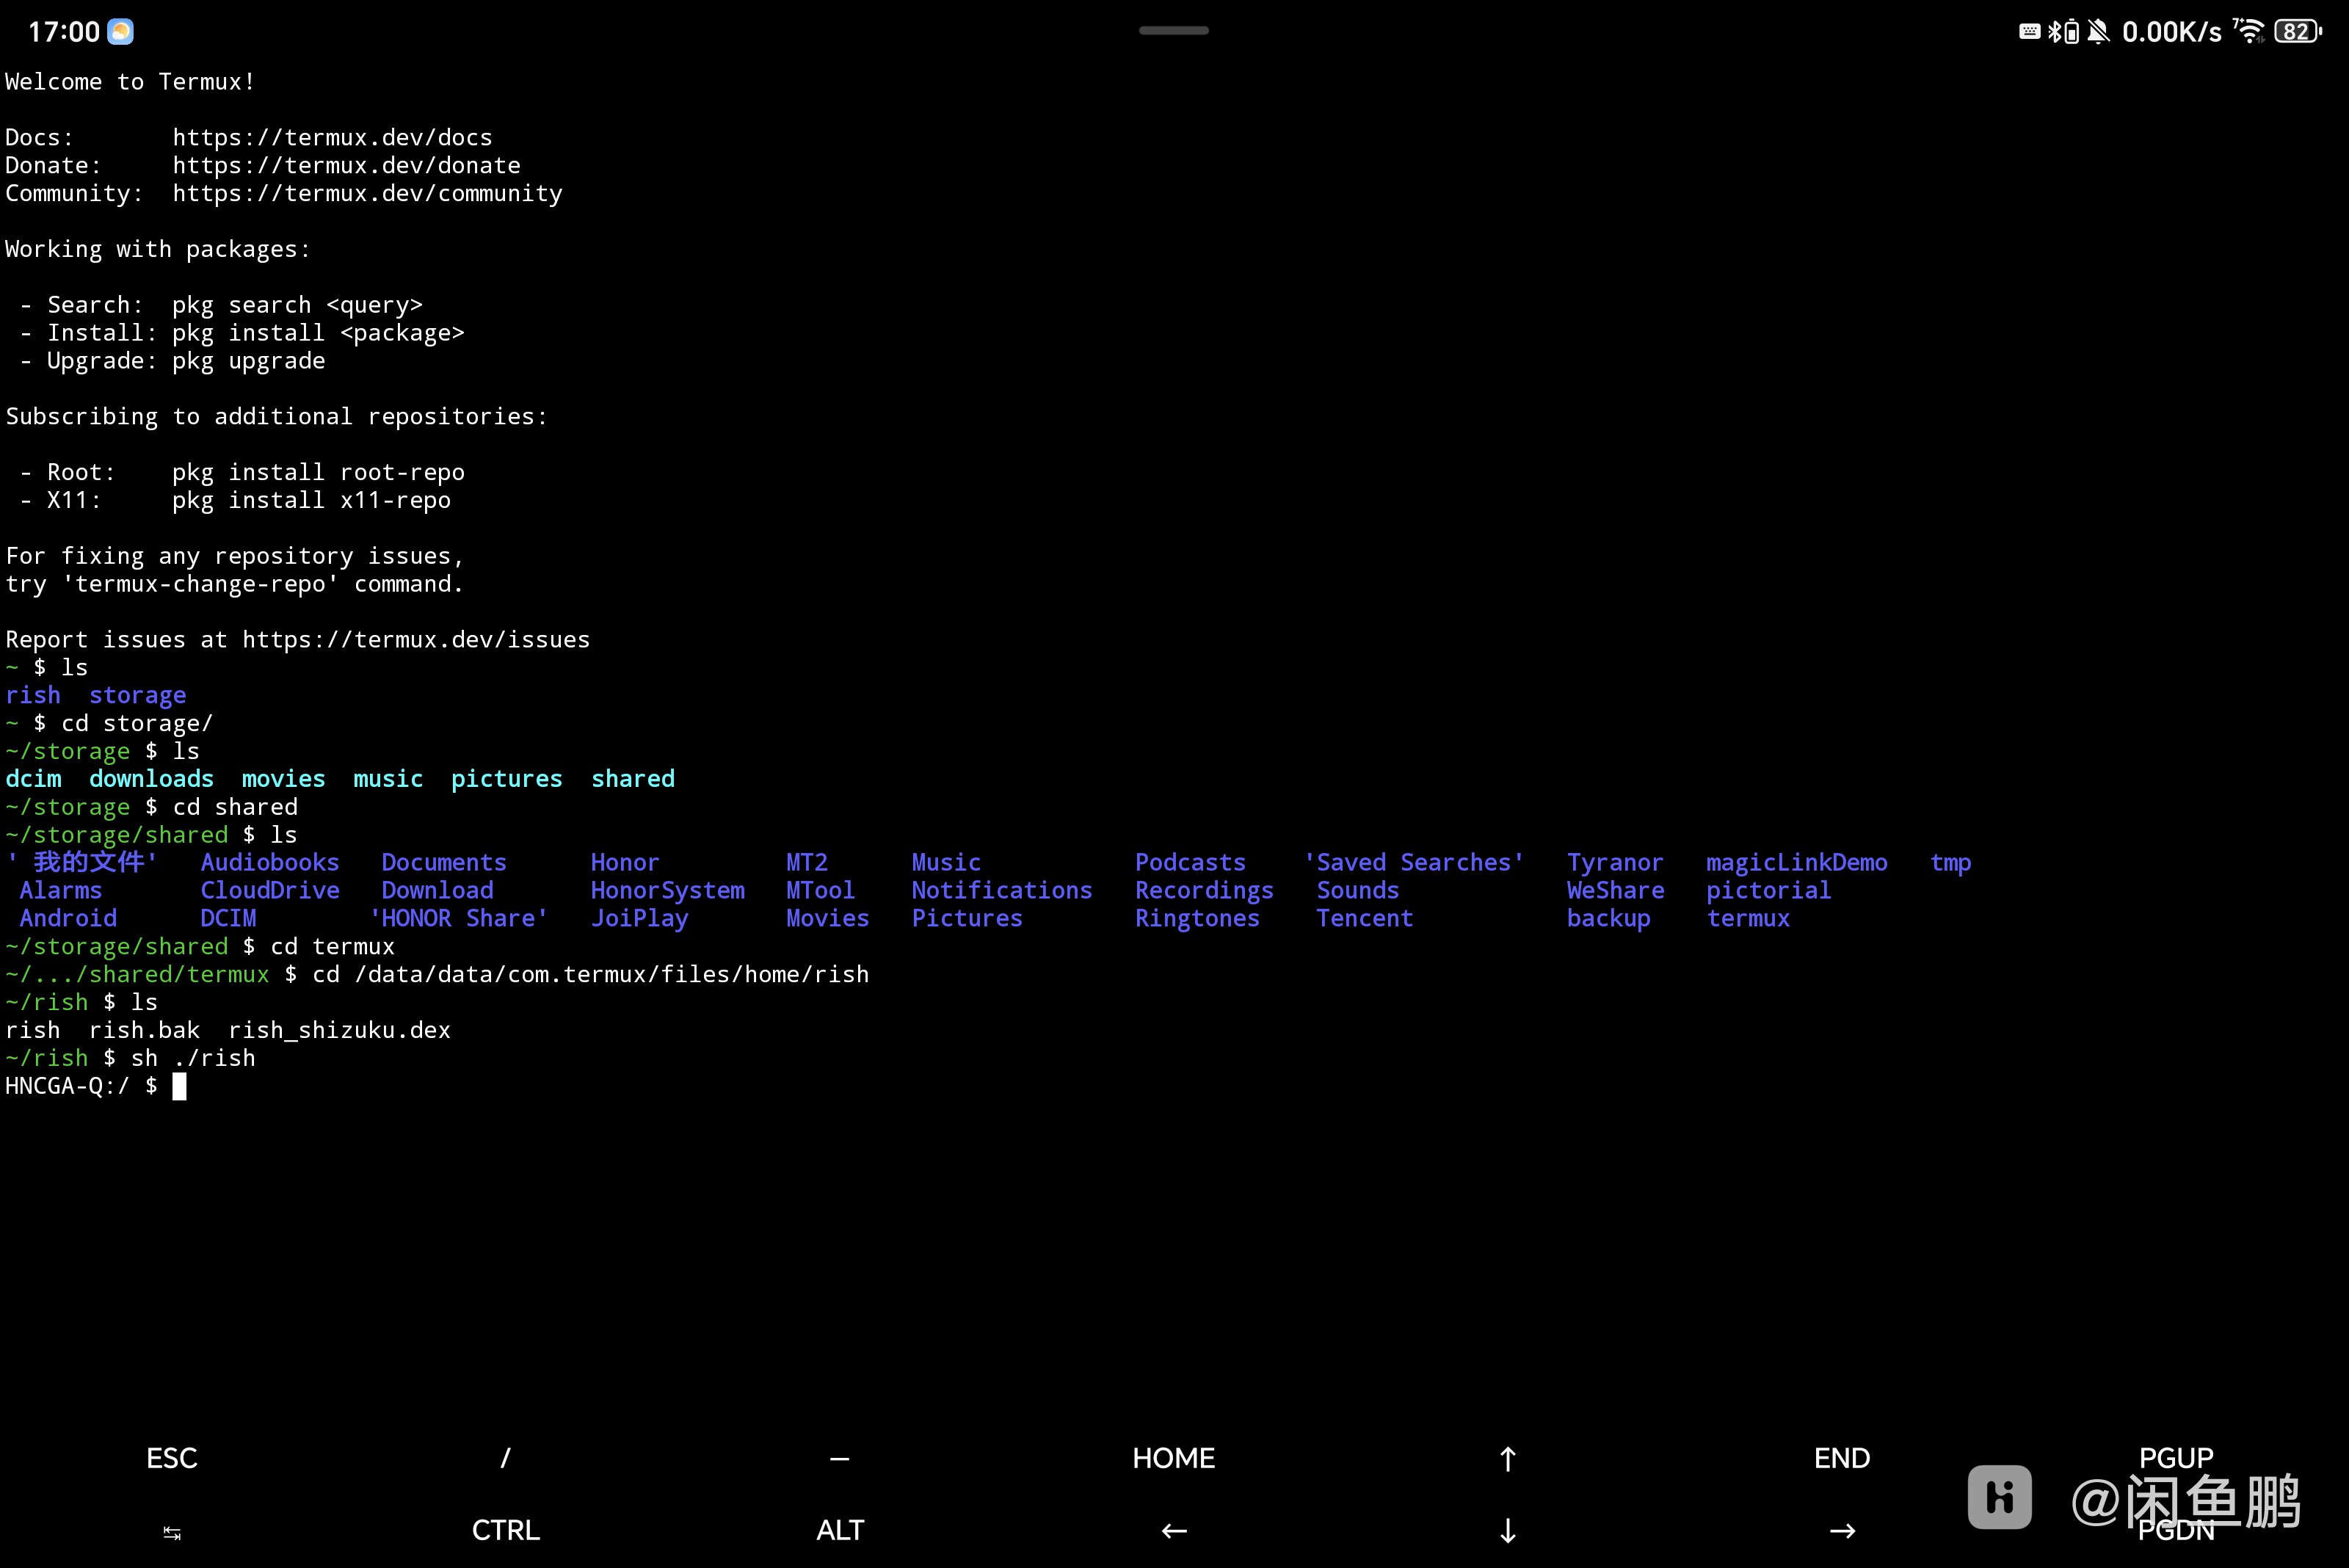Tap the up arrow key
The height and width of the screenshot is (1568, 2349).
pyautogui.click(x=1508, y=1459)
